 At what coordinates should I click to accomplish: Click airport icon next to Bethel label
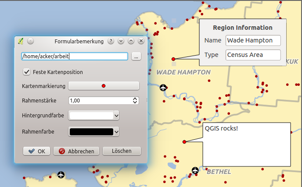tap(195, 170)
